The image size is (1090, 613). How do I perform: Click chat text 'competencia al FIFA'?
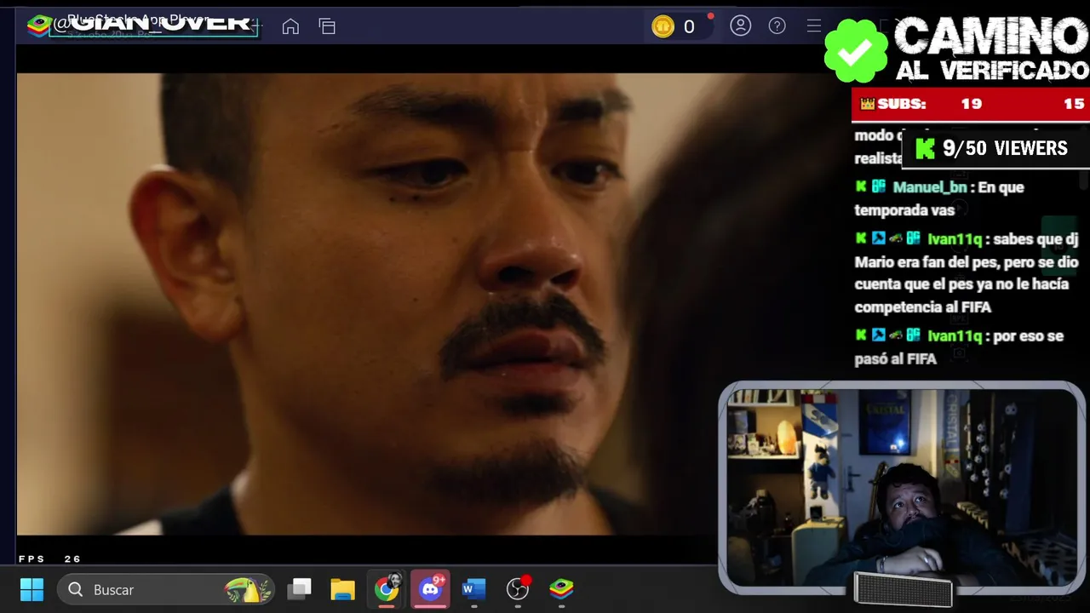(923, 307)
